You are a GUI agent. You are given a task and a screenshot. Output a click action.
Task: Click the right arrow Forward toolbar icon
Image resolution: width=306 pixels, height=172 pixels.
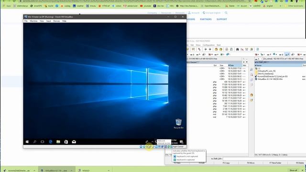[x=210, y=50]
